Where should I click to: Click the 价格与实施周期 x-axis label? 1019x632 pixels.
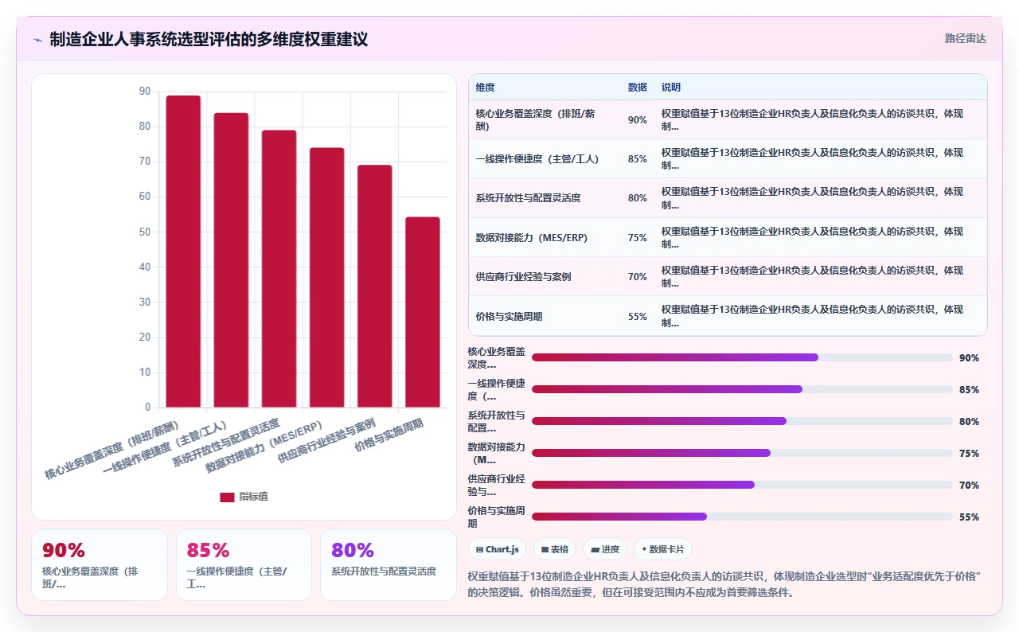point(388,435)
